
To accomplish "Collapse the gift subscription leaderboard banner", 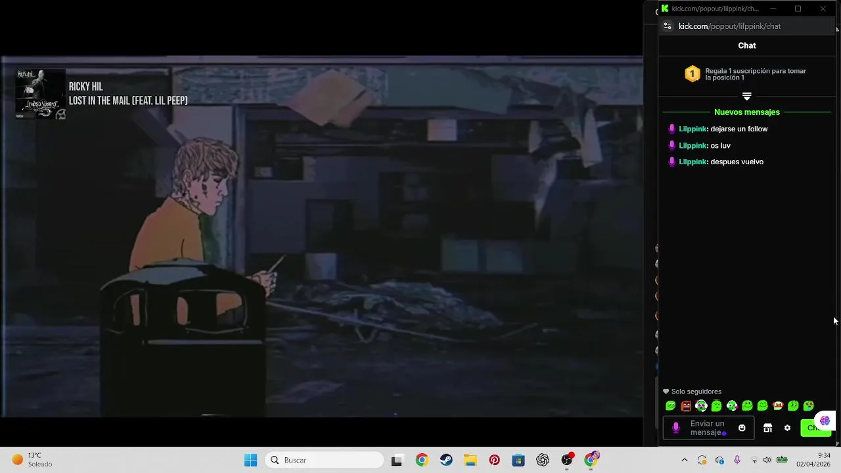I will pyautogui.click(x=746, y=96).
